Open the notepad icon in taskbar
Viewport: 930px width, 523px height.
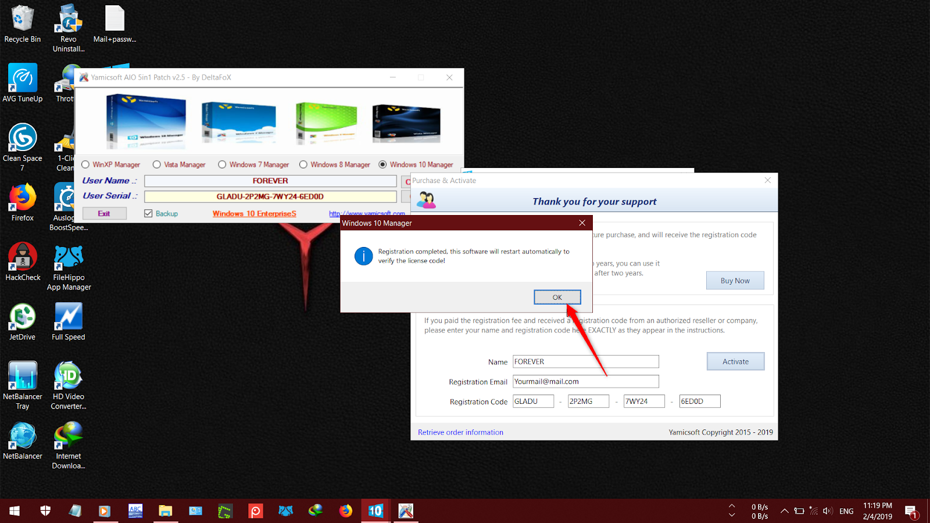click(75, 511)
